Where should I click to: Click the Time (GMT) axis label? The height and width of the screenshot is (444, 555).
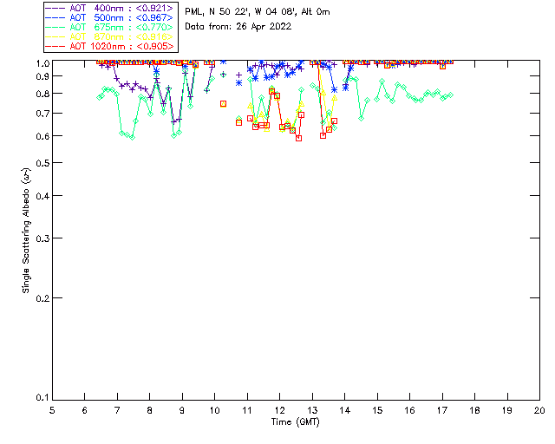tap(295, 422)
